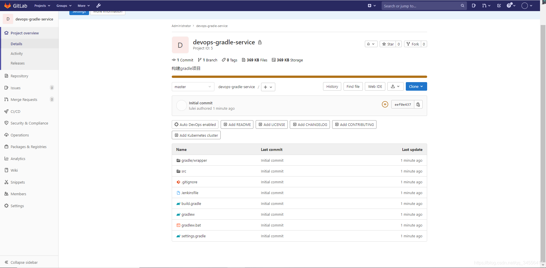
Task: Toggle Auto DevOps enabled setting
Action: tap(195, 124)
